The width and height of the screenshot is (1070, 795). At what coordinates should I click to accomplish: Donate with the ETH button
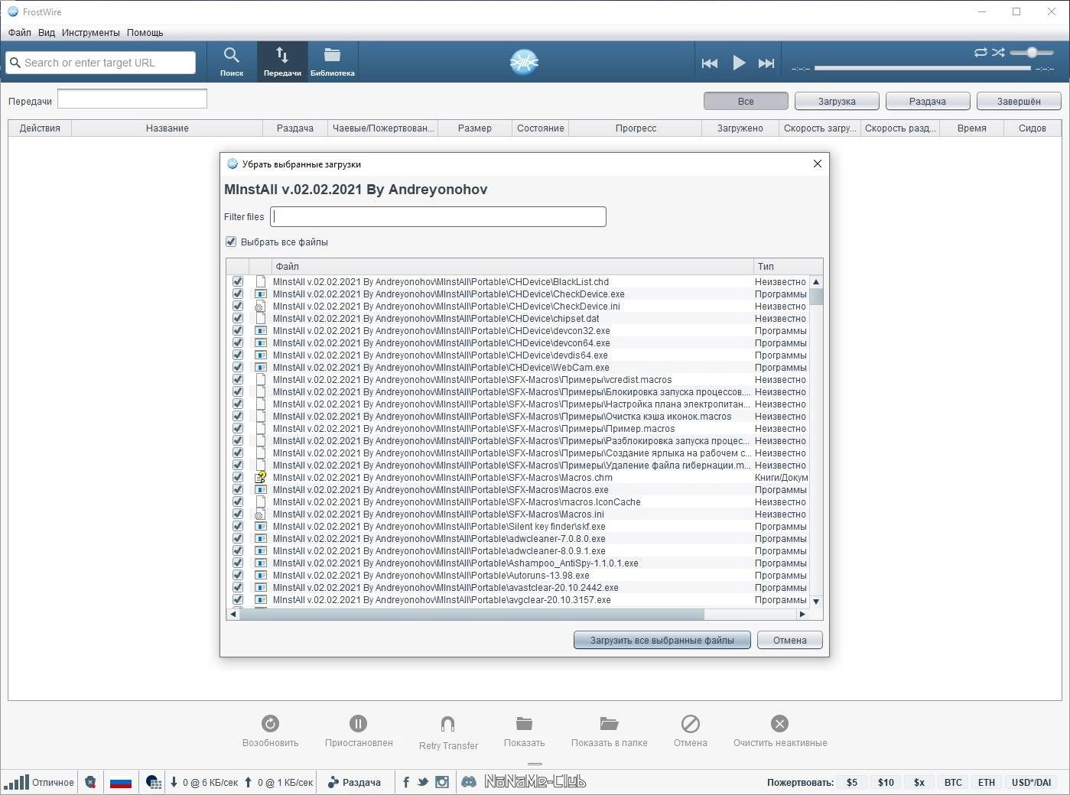click(x=987, y=782)
